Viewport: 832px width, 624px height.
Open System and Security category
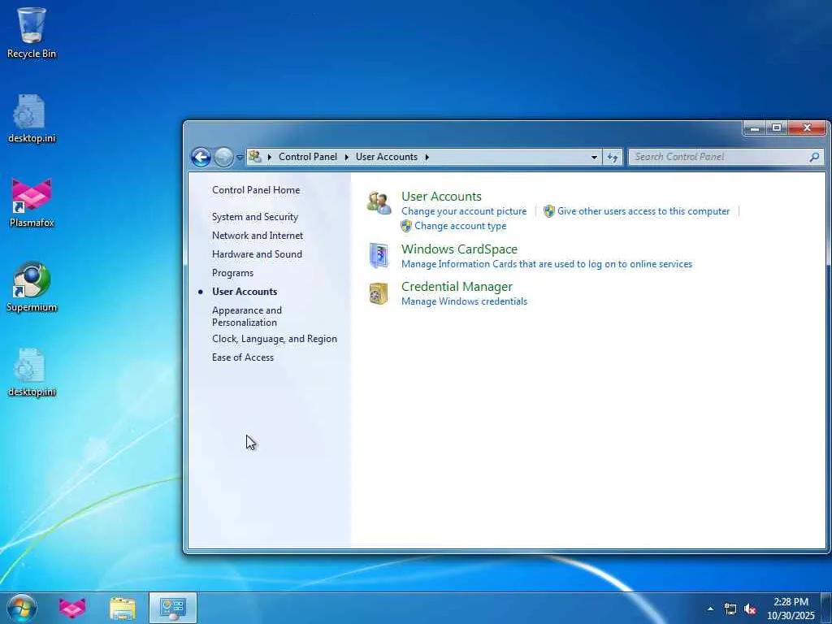point(254,216)
